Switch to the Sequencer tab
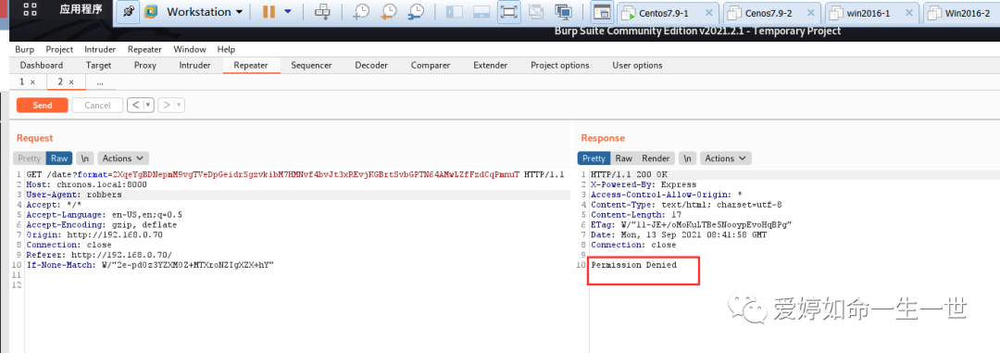 (x=311, y=65)
